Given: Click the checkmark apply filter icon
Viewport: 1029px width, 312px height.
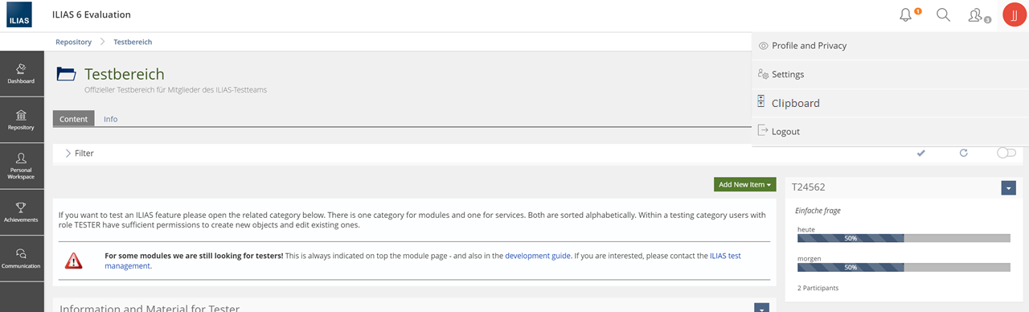Looking at the screenshot, I should (920, 153).
